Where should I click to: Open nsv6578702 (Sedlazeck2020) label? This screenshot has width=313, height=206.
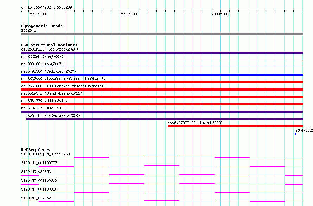coord(53,115)
